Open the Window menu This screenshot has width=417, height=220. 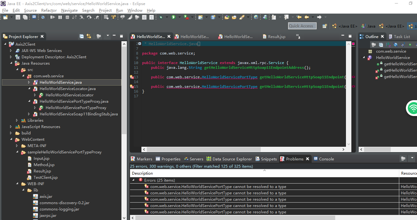135,10
